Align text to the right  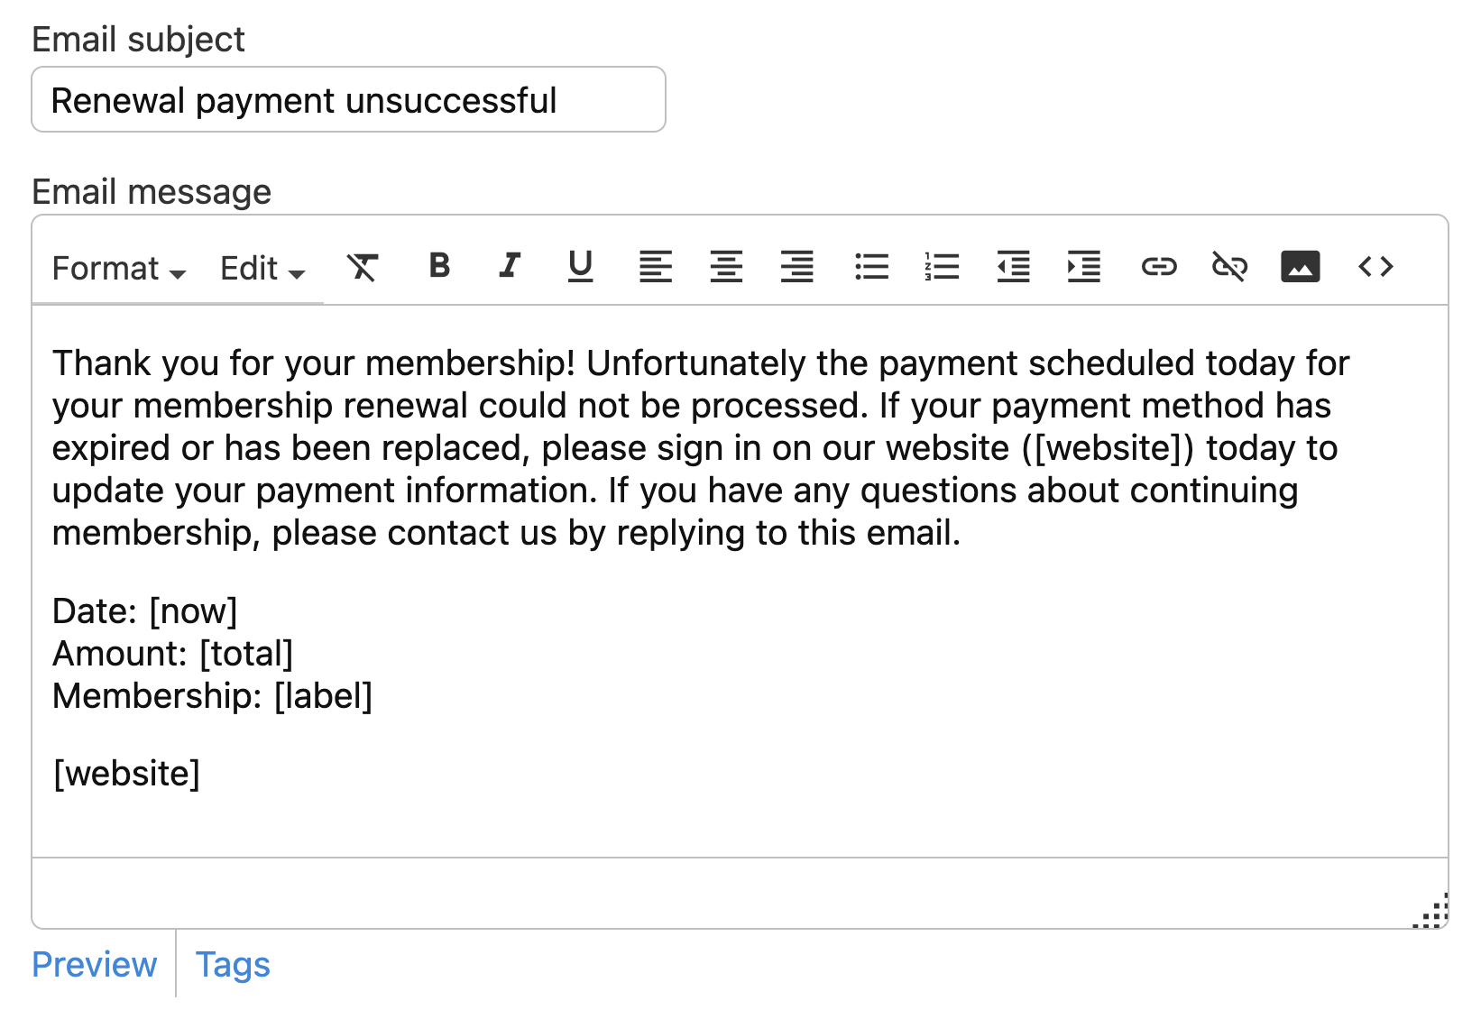pyautogui.click(x=797, y=267)
